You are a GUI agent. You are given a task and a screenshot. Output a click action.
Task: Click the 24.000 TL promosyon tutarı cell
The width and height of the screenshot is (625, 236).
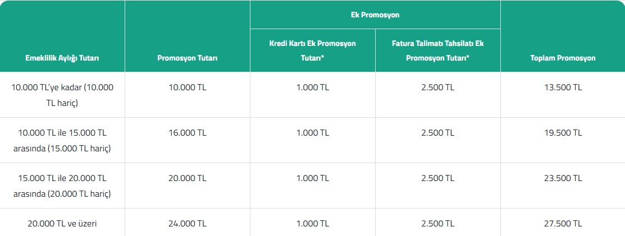coord(187,223)
